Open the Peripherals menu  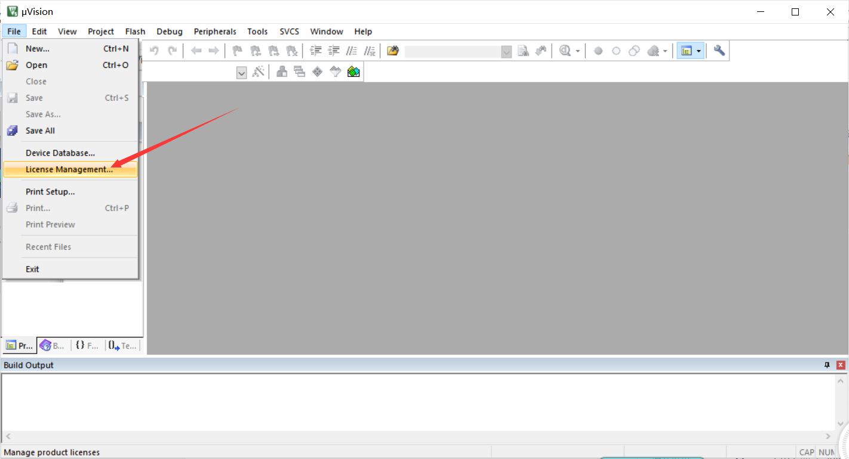[x=215, y=32]
